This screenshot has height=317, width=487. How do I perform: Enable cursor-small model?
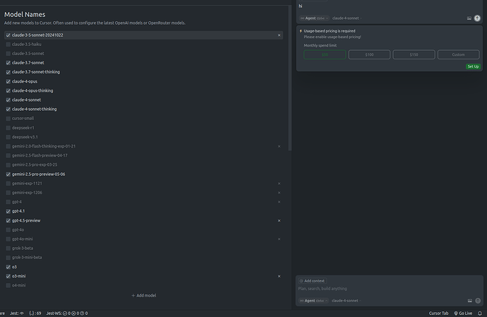click(x=8, y=119)
